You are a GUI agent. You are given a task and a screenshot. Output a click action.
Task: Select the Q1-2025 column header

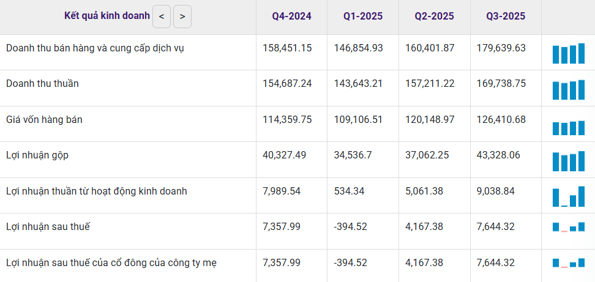(363, 17)
